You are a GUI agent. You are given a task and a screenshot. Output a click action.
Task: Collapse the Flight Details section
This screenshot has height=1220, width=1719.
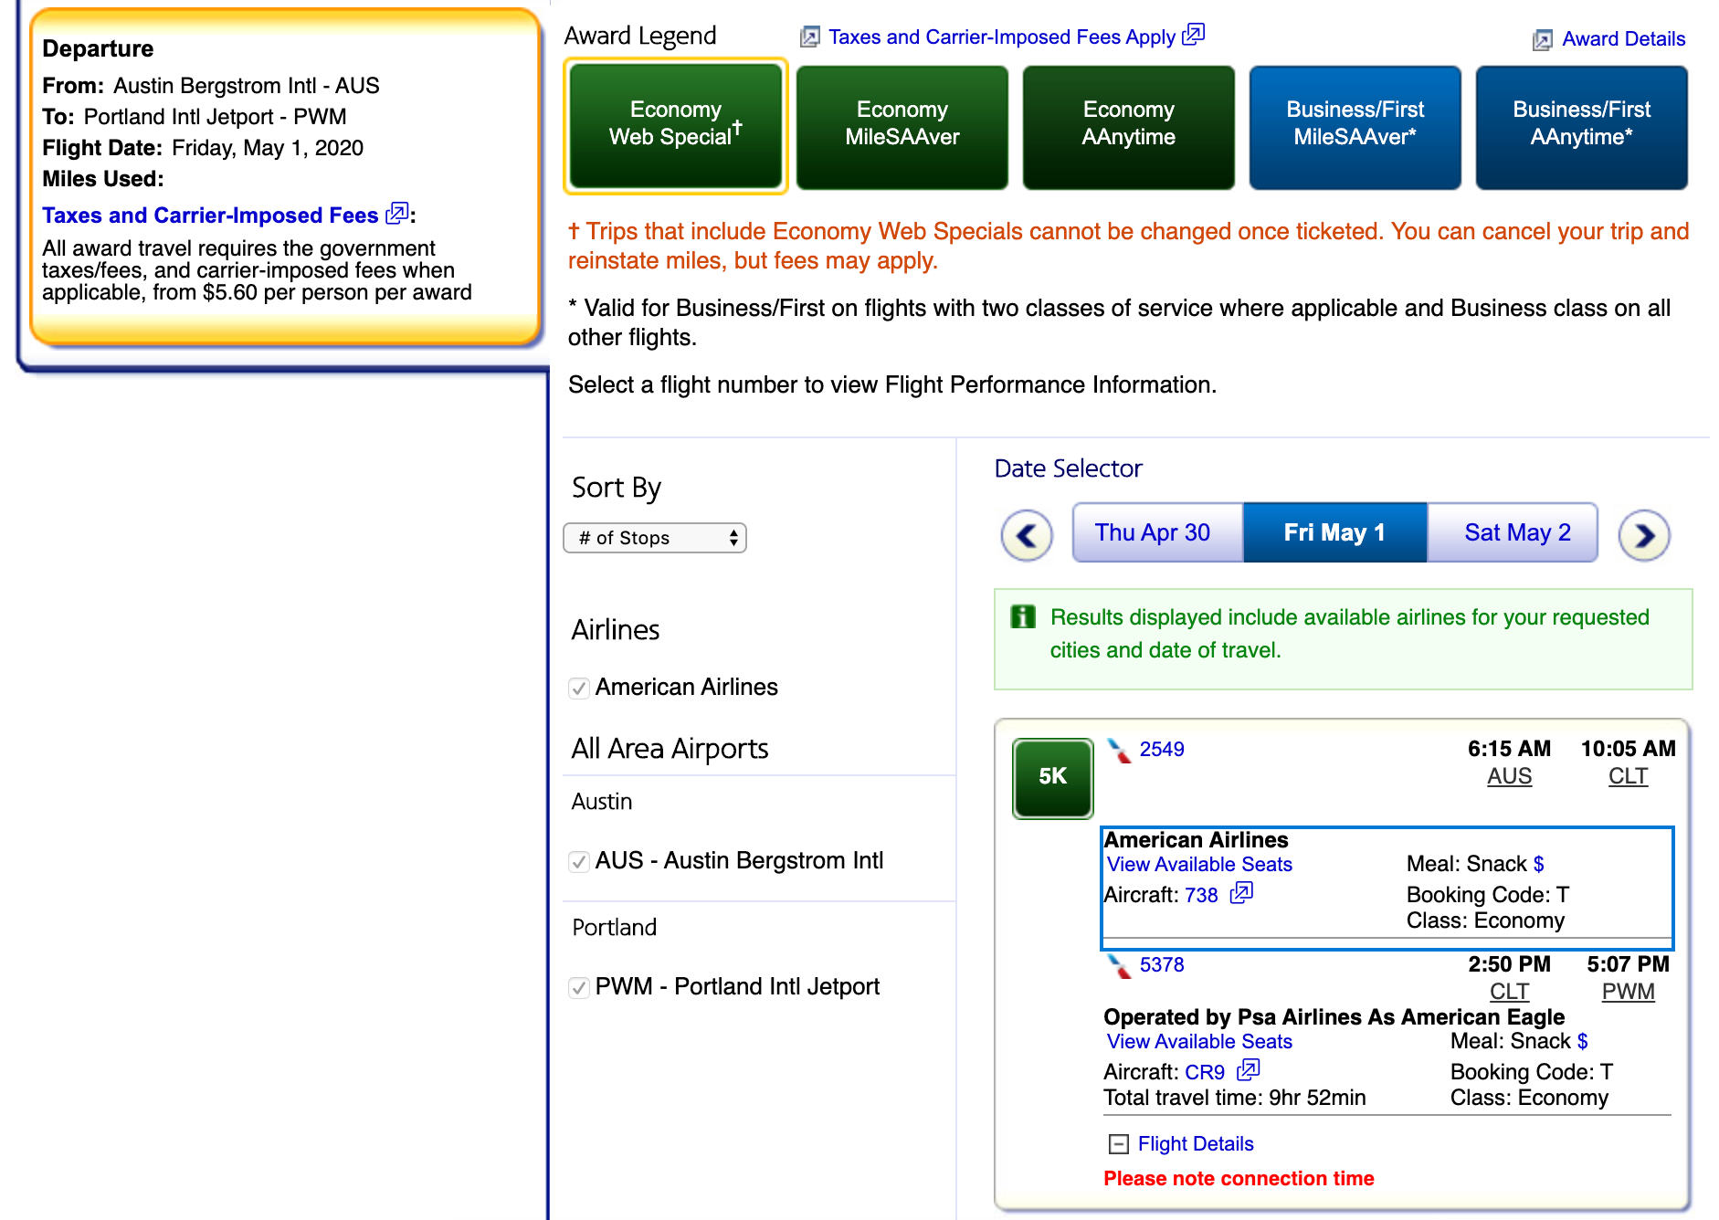[1118, 1144]
